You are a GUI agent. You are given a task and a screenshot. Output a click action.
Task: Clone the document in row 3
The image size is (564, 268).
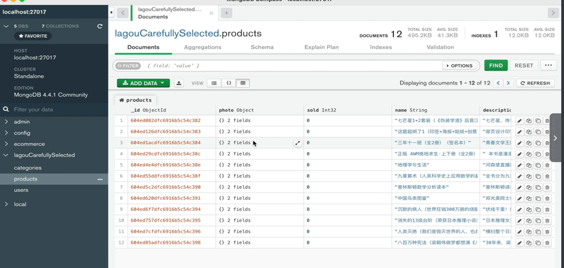(538, 143)
